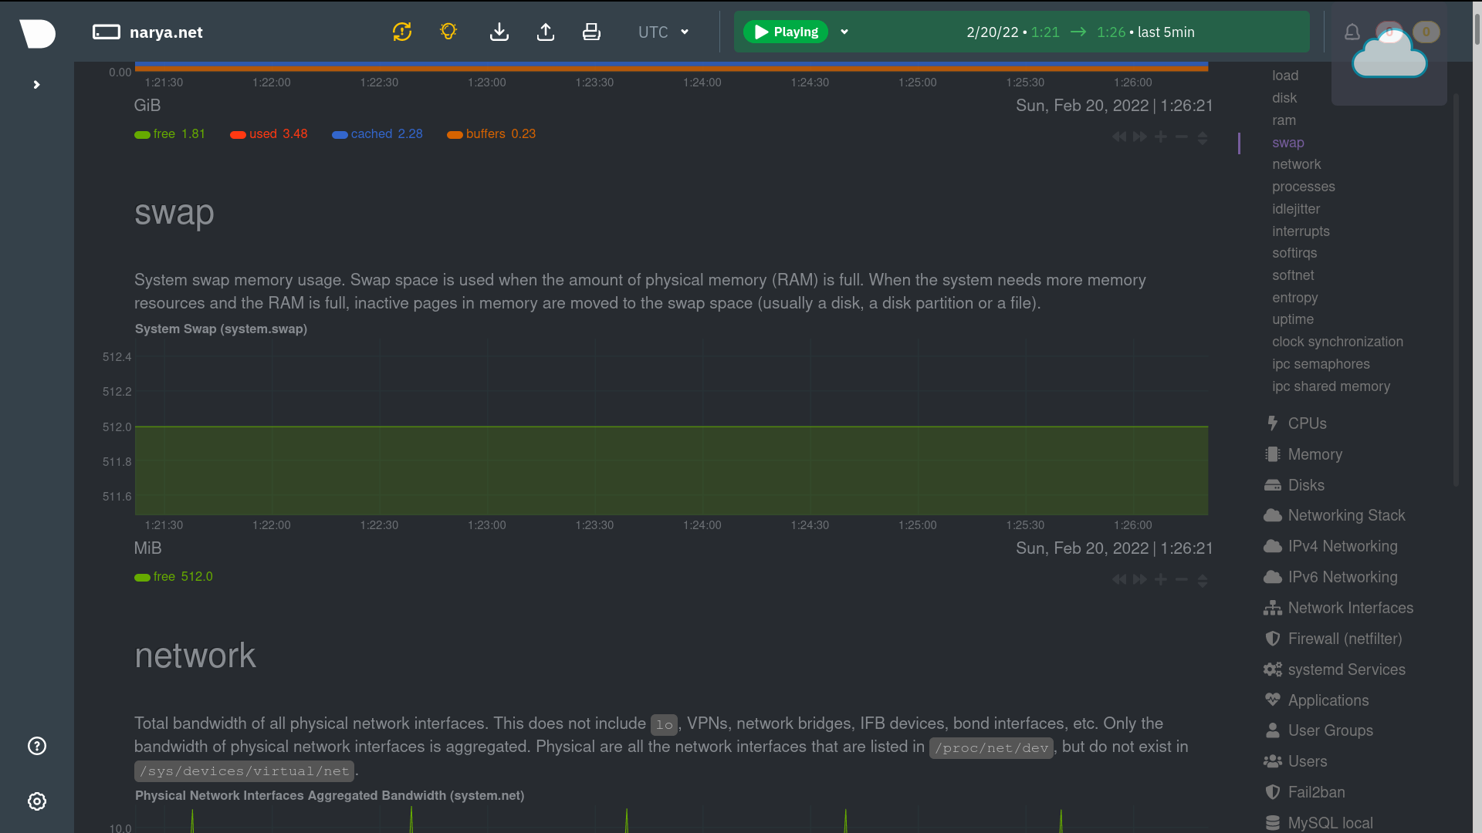Open the UTC timezone dropdown

663,32
